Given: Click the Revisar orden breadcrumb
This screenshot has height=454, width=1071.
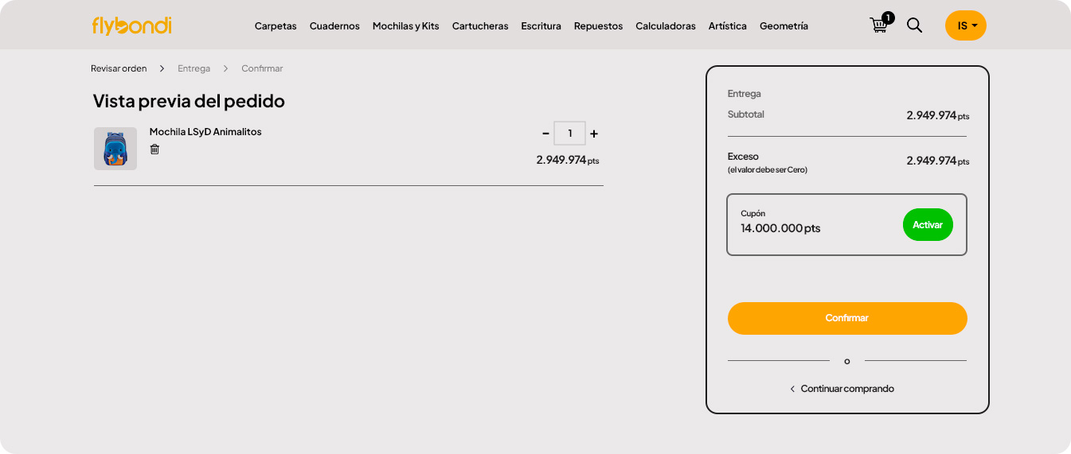Looking at the screenshot, I should click(x=119, y=68).
